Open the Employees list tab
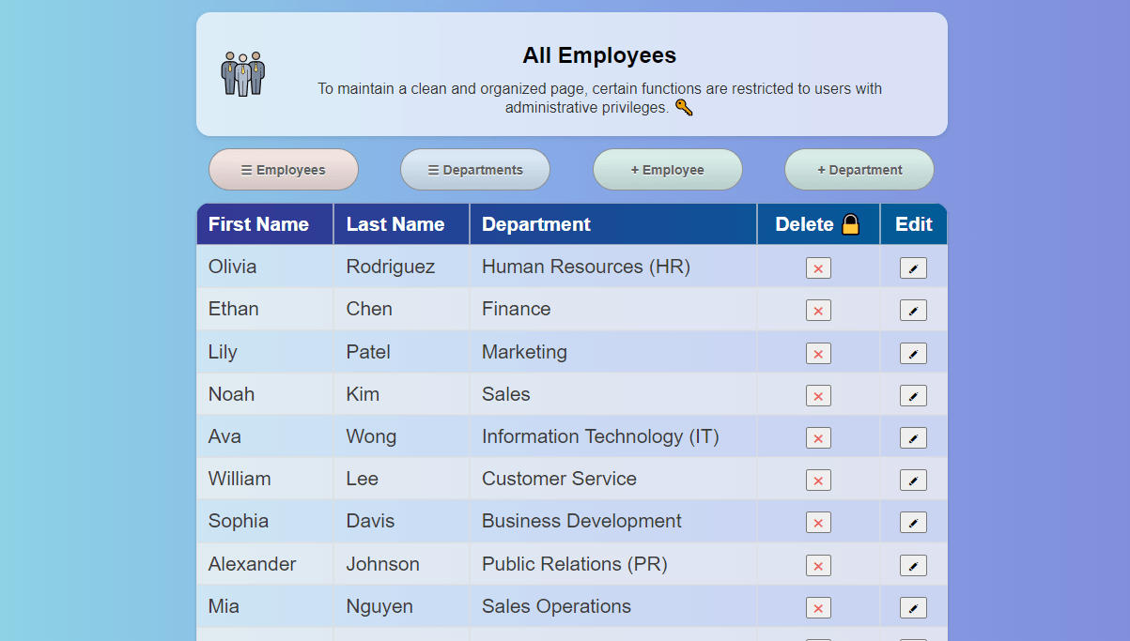 (x=284, y=170)
